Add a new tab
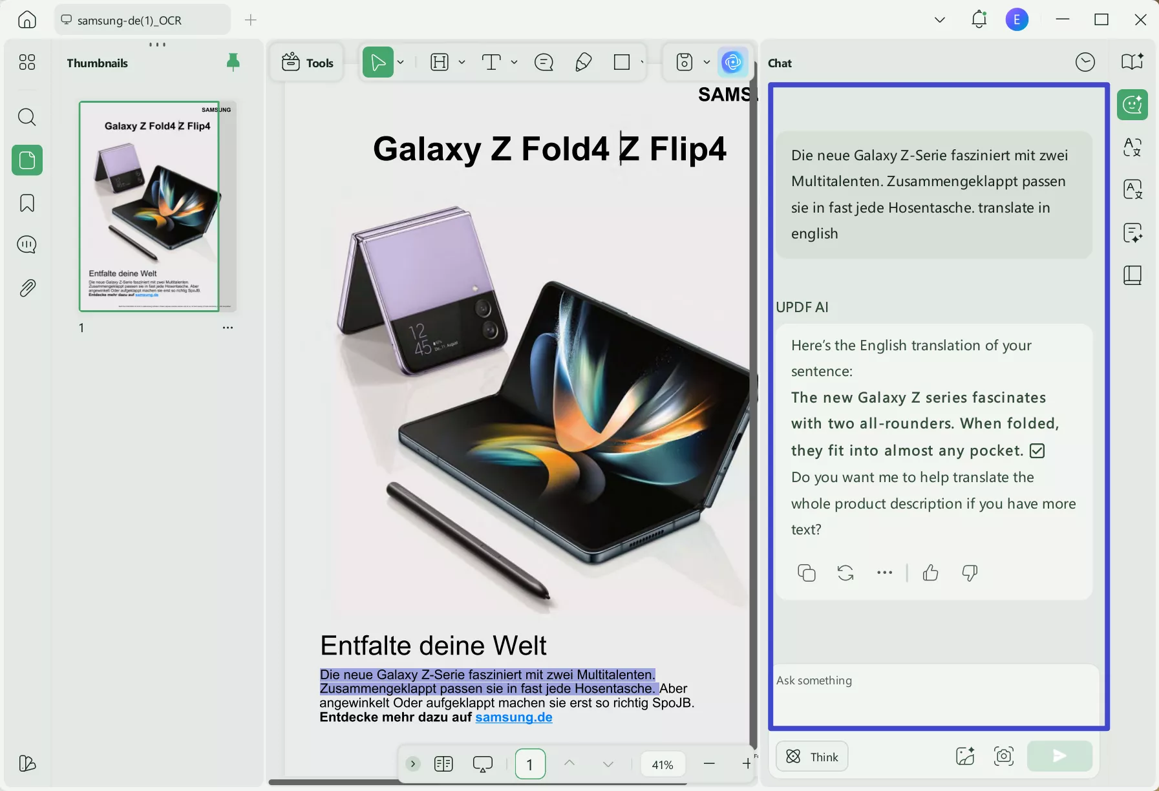Screen dimensions: 1159x791 (x=251, y=20)
